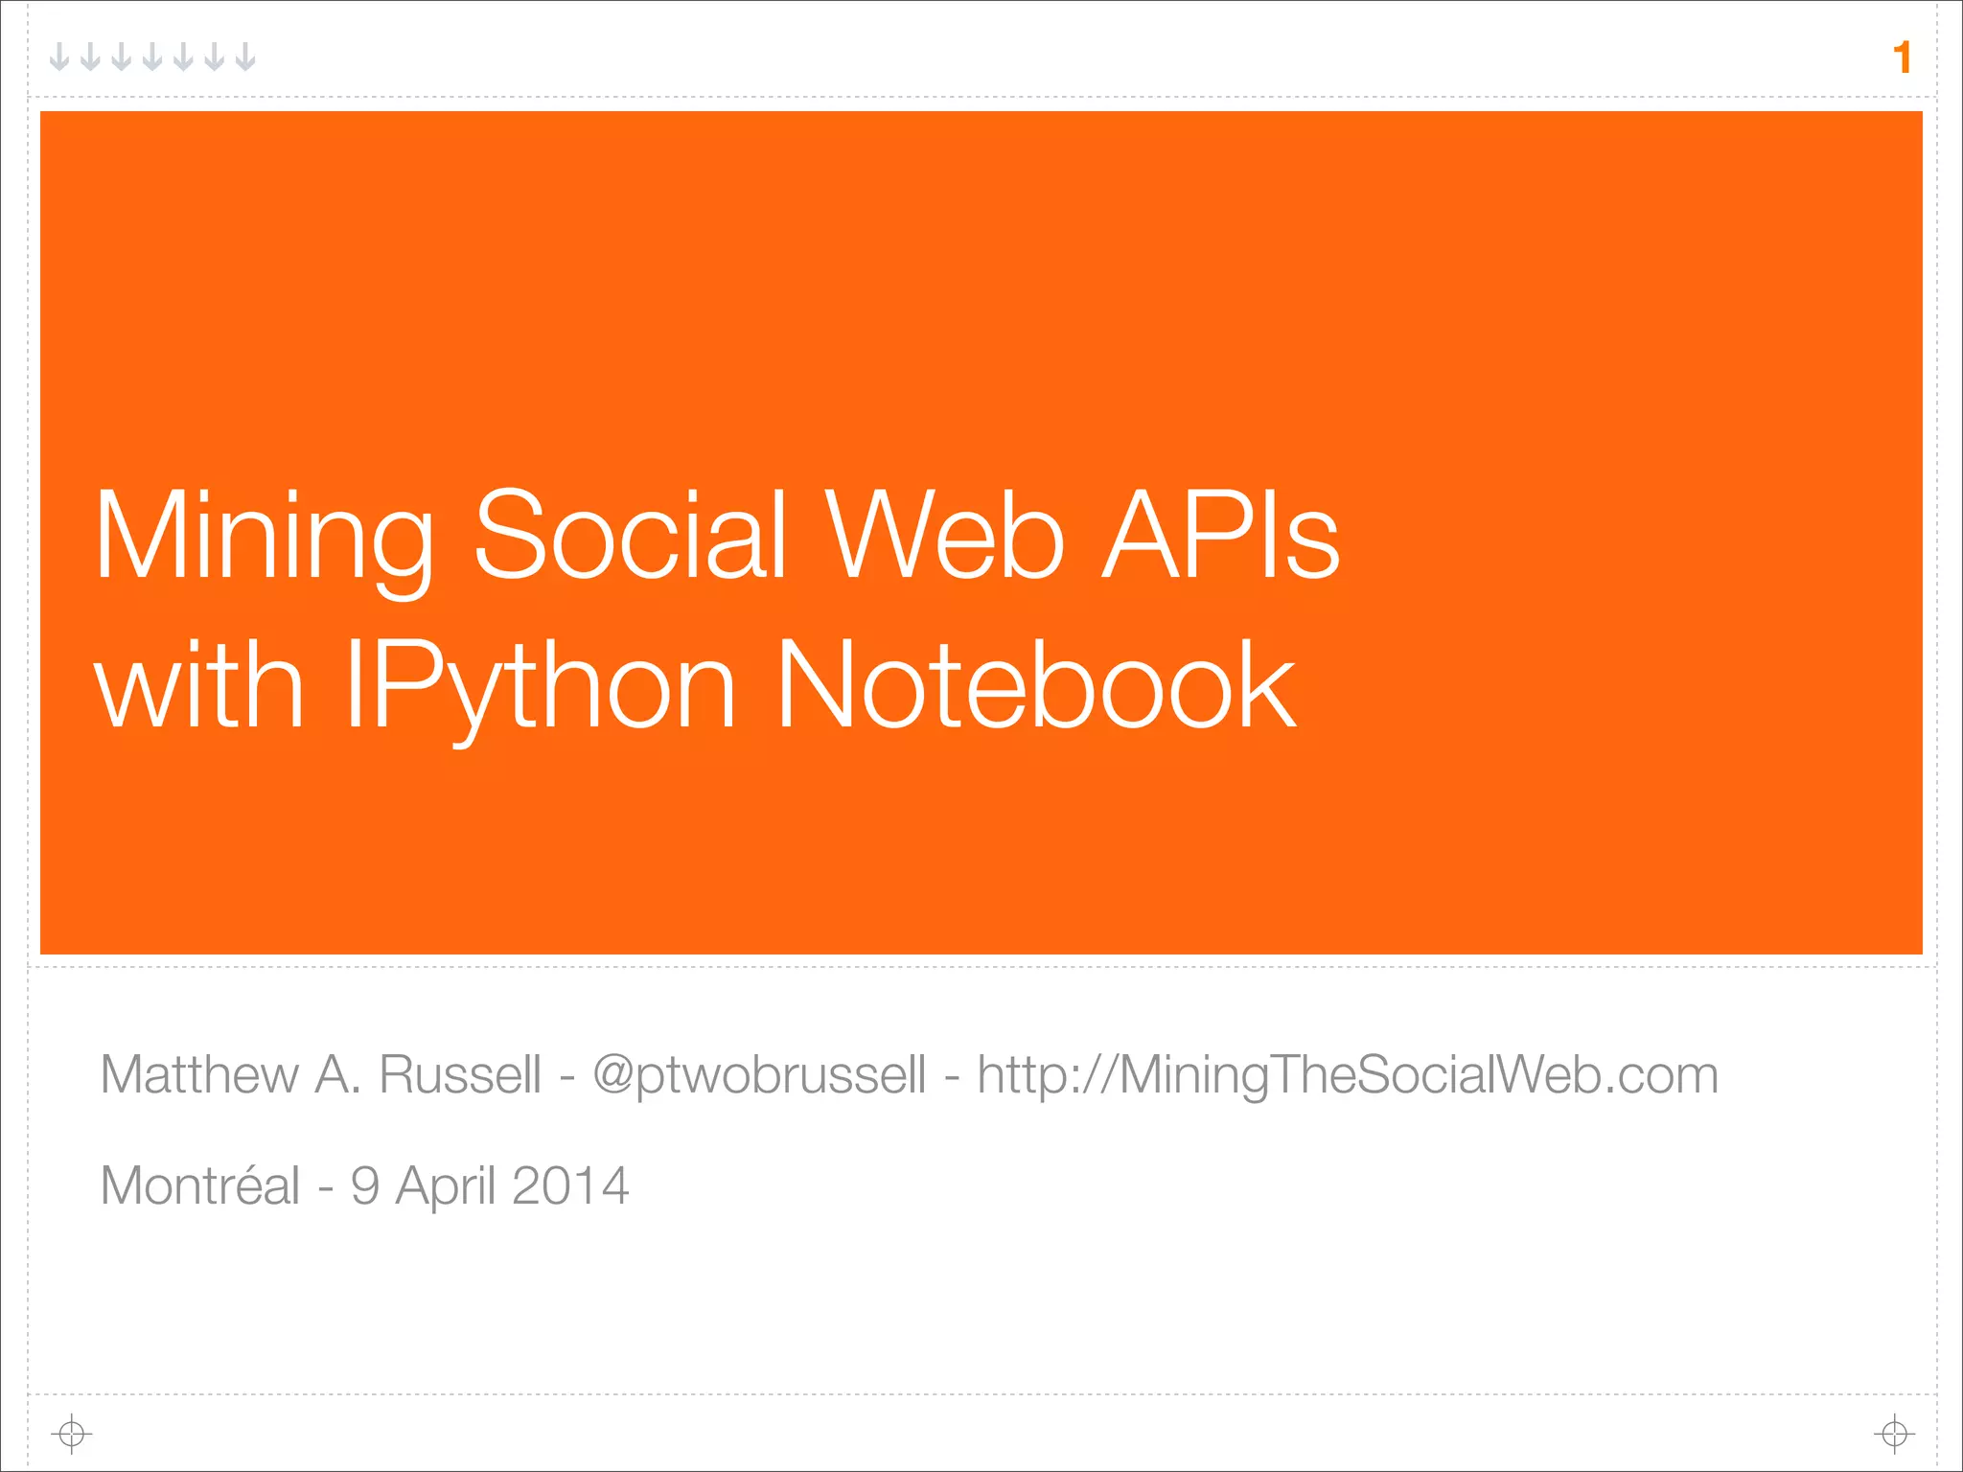Click the Twitter handle "@ptwobrussell"
1963x1472 pixels.
pos(759,1076)
